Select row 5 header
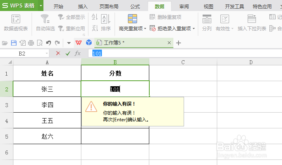 coord(6,137)
